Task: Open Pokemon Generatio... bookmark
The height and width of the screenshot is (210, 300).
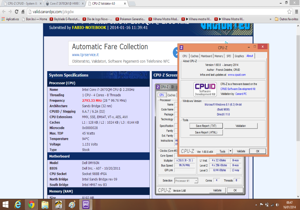Action: (130, 19)
